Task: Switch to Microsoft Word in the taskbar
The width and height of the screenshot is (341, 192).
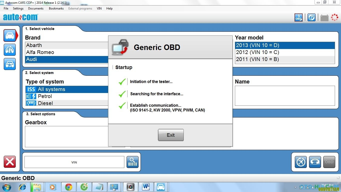Action: click(x=146, y=187)
